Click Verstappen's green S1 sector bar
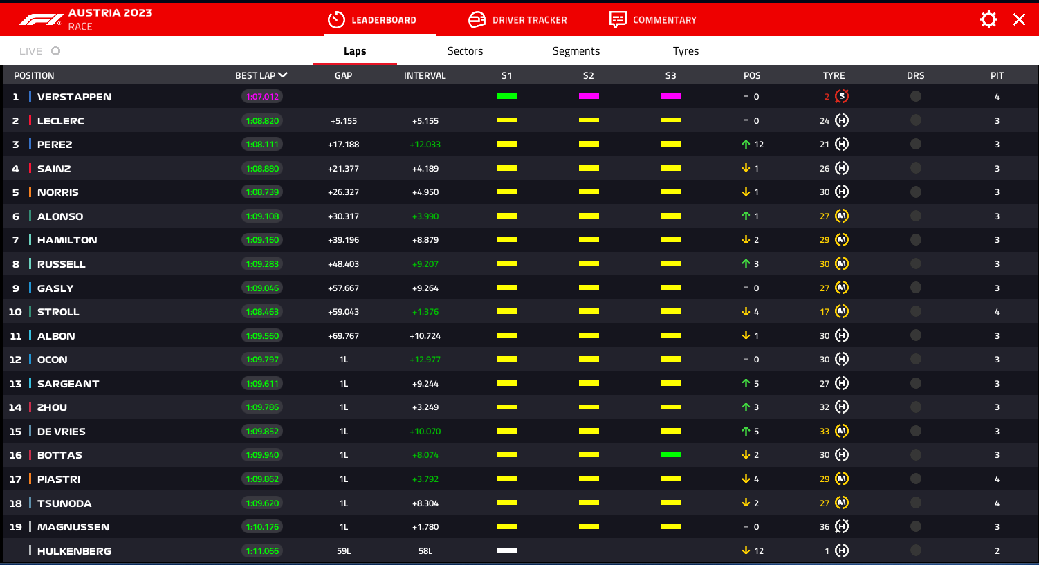Screen dimensions: 1039x565 507,96
